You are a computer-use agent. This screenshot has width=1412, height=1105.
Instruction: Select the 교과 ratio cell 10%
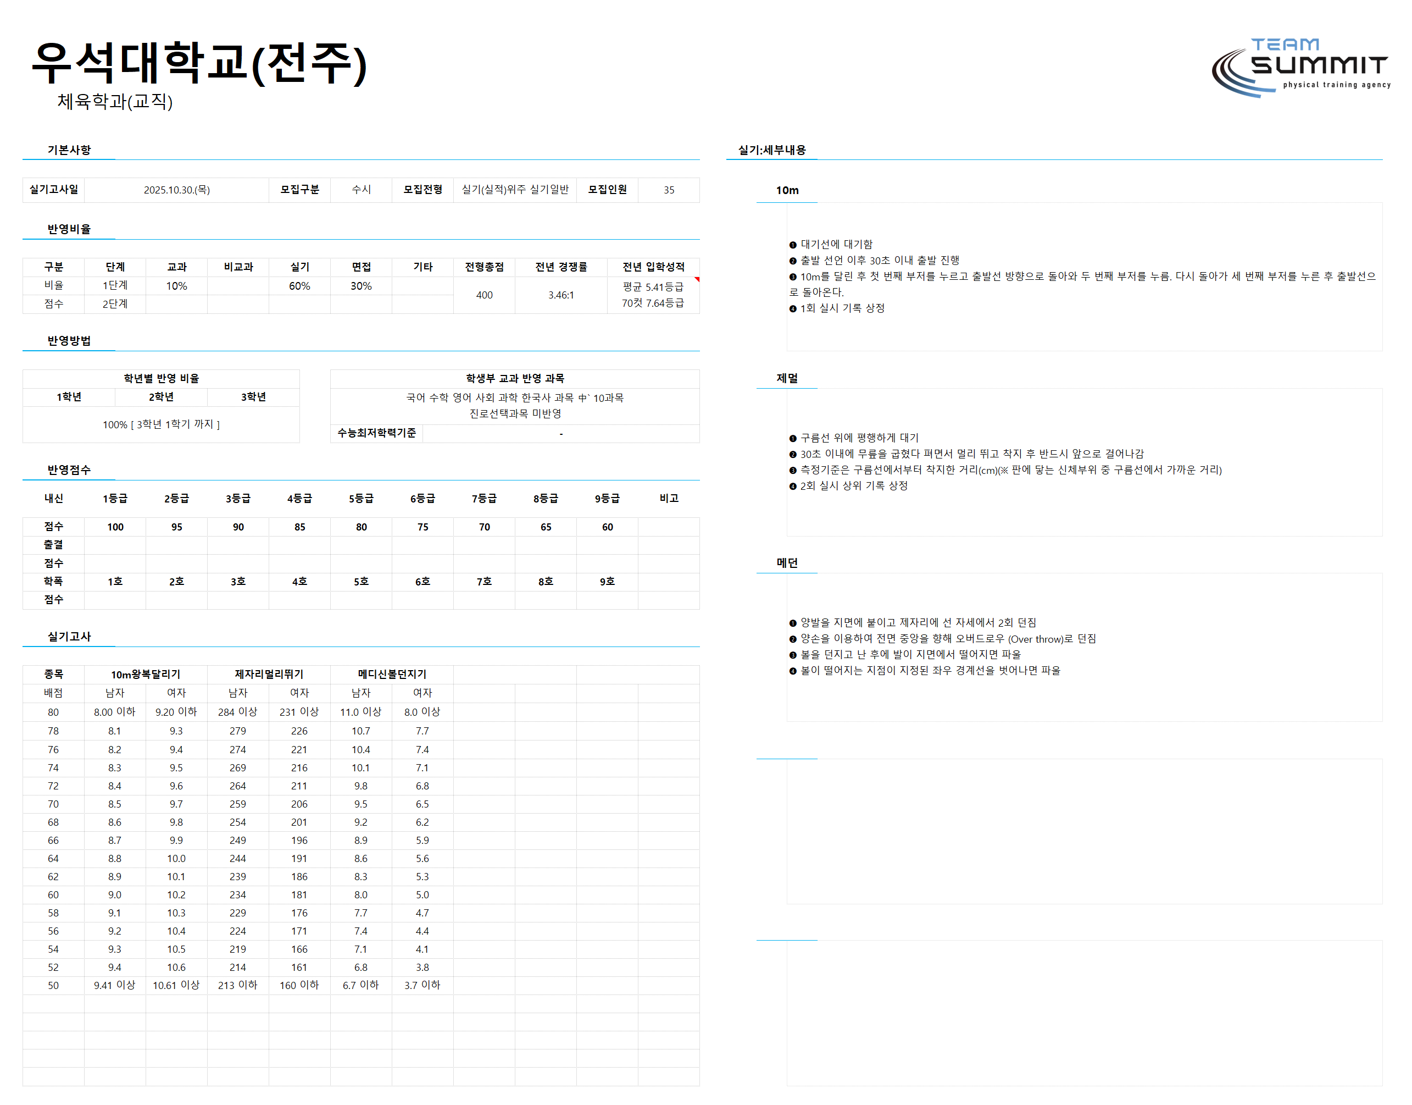(176, 285)
